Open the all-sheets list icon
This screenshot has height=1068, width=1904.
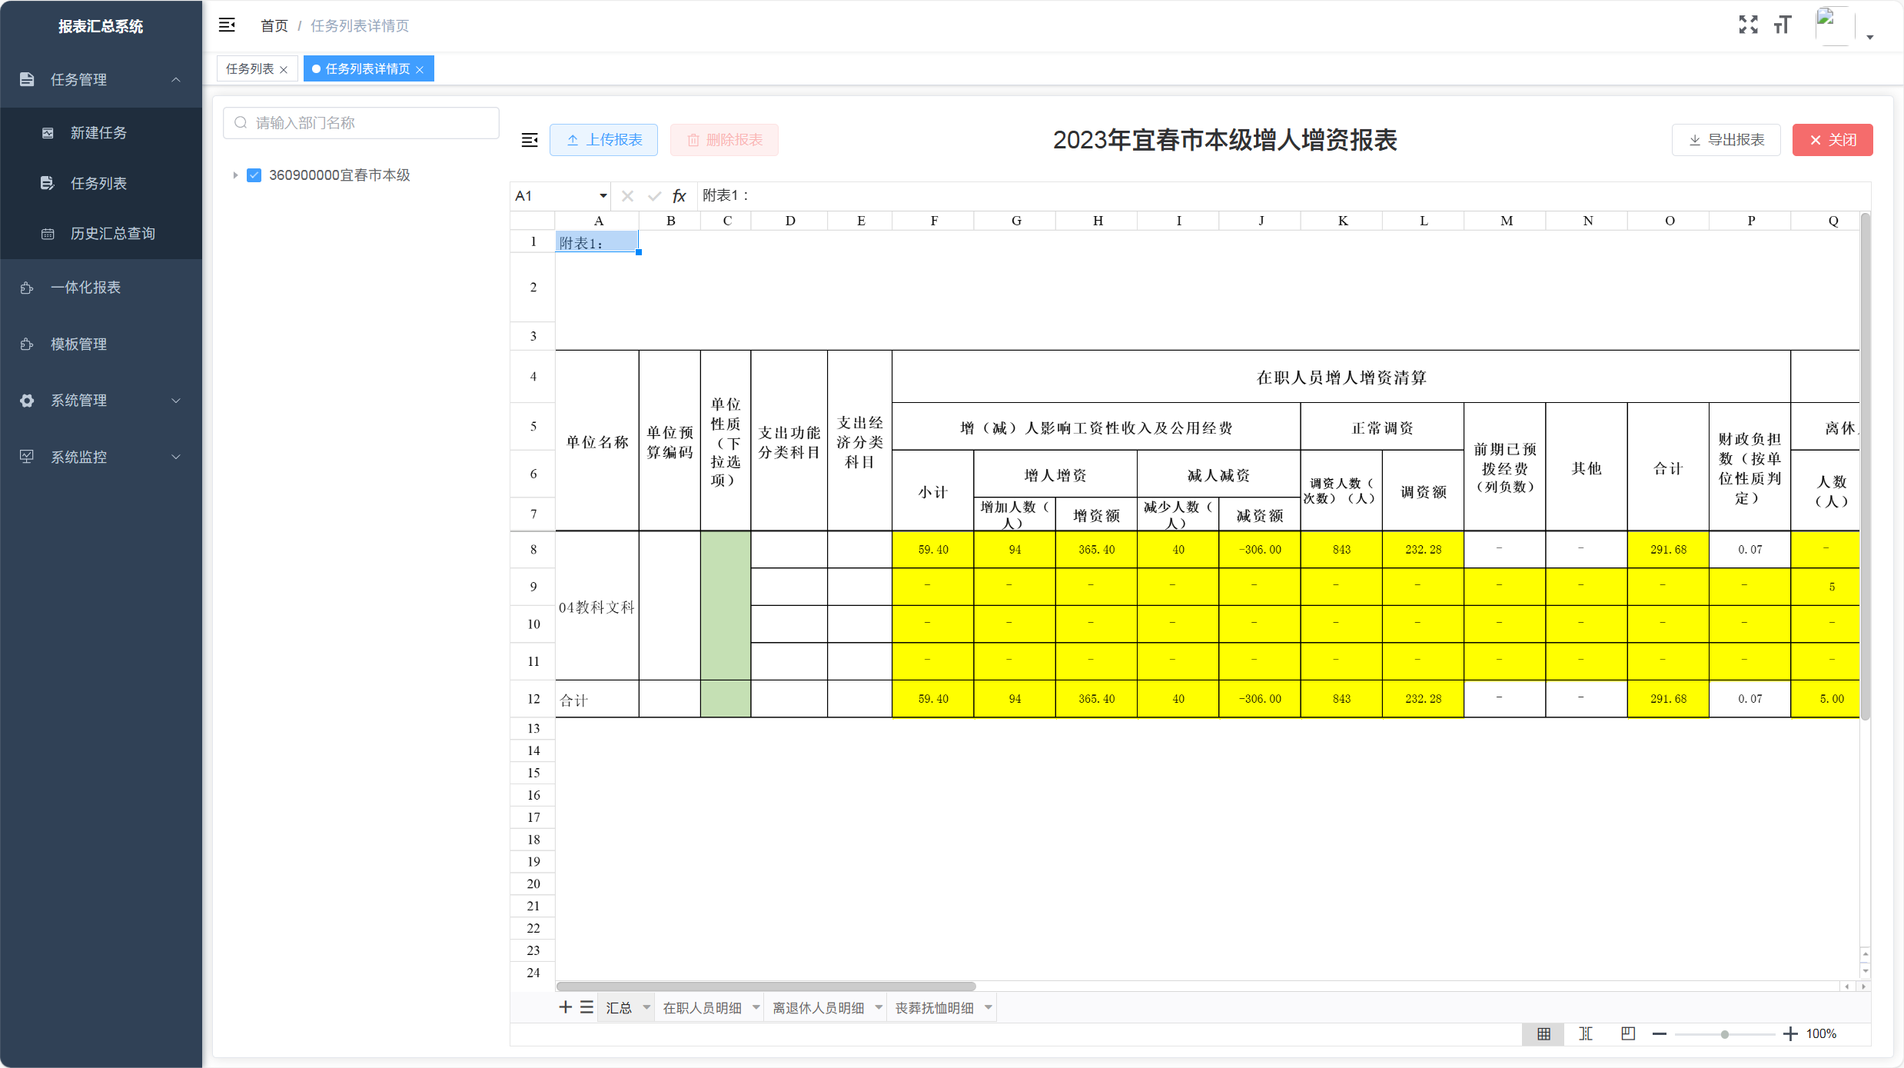tap(586, 1007)
